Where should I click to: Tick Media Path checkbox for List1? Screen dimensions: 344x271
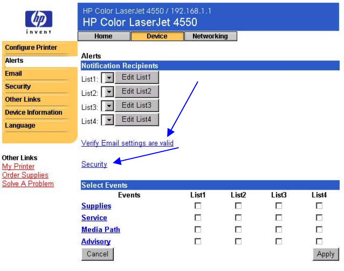pos(198,229)
